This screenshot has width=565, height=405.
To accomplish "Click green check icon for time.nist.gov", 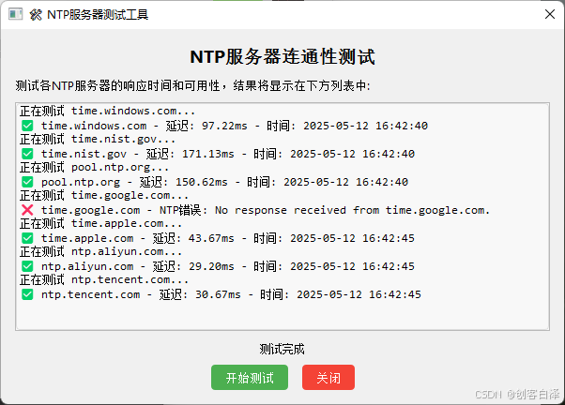I will point(27,154).
